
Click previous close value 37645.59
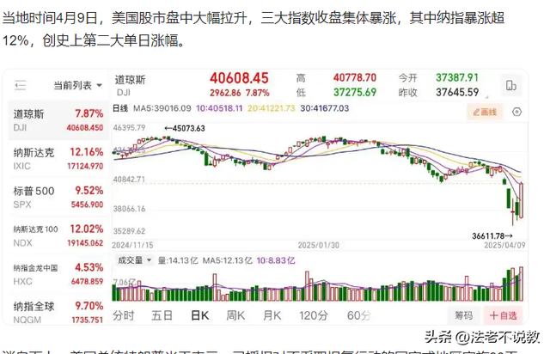coord(457,92)
